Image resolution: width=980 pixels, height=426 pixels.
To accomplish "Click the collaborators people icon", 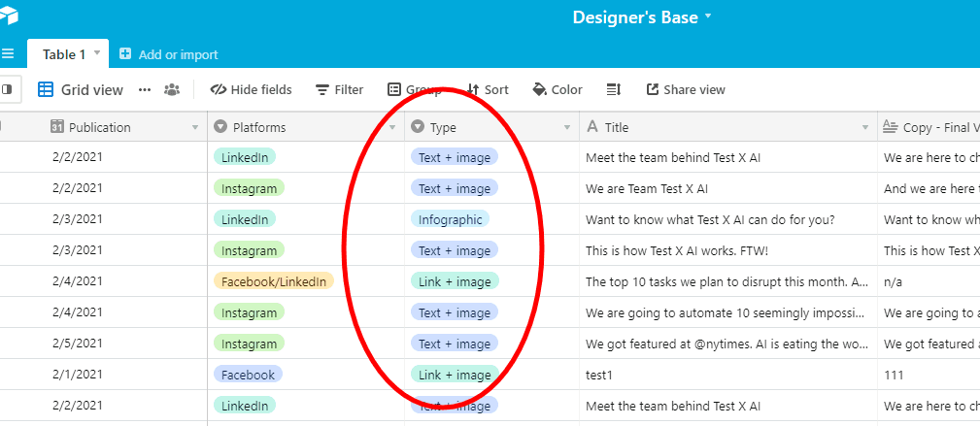I will 172,89.
